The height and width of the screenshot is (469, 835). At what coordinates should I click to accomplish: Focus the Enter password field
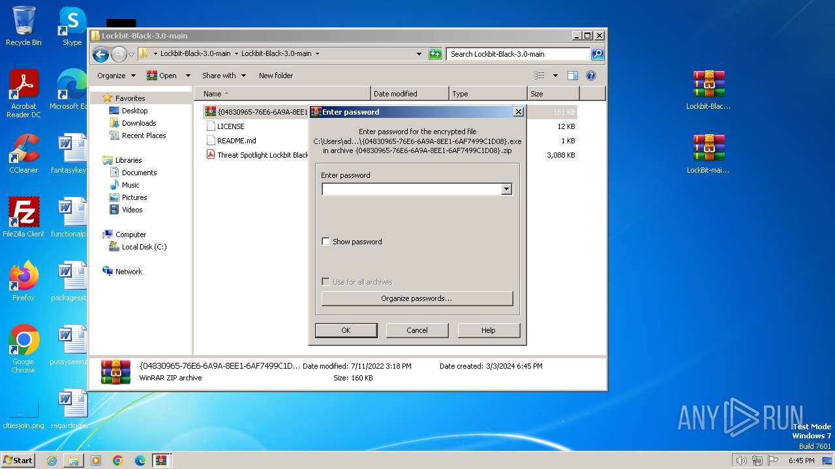point(412,190)
